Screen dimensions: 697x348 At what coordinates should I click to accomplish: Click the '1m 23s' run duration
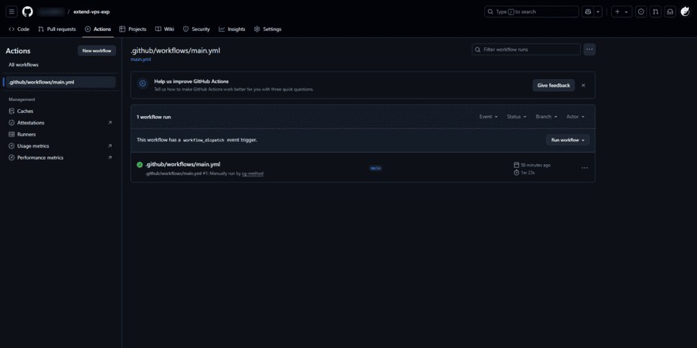coord(527,172)
